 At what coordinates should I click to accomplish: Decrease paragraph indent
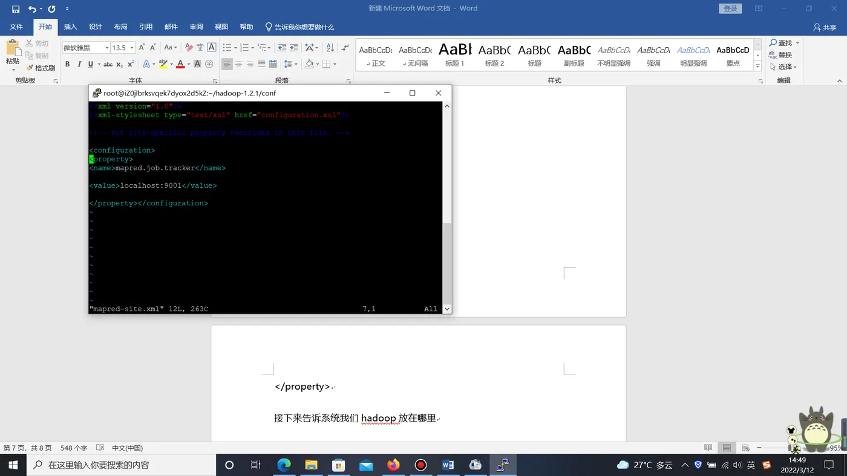[282, 47]
